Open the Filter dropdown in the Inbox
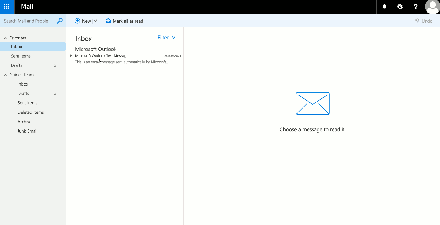 click(166, 37)
